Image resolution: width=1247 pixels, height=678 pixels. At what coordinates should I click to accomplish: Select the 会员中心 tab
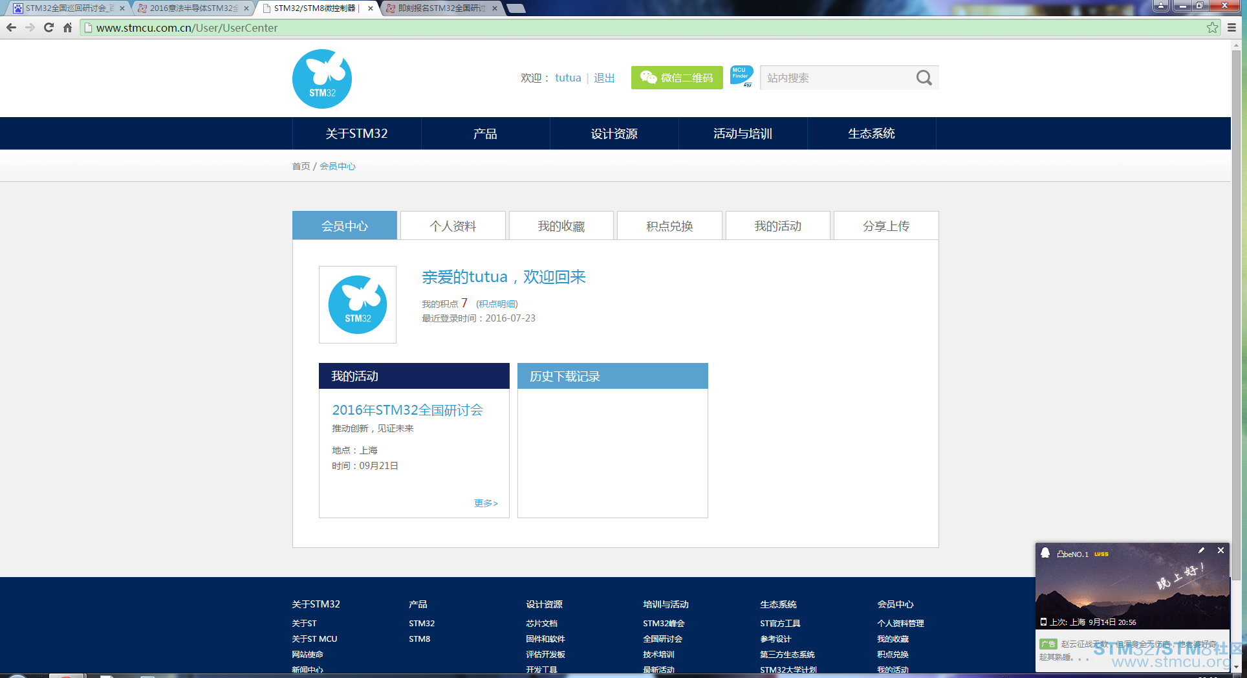[x=345, y=226]
